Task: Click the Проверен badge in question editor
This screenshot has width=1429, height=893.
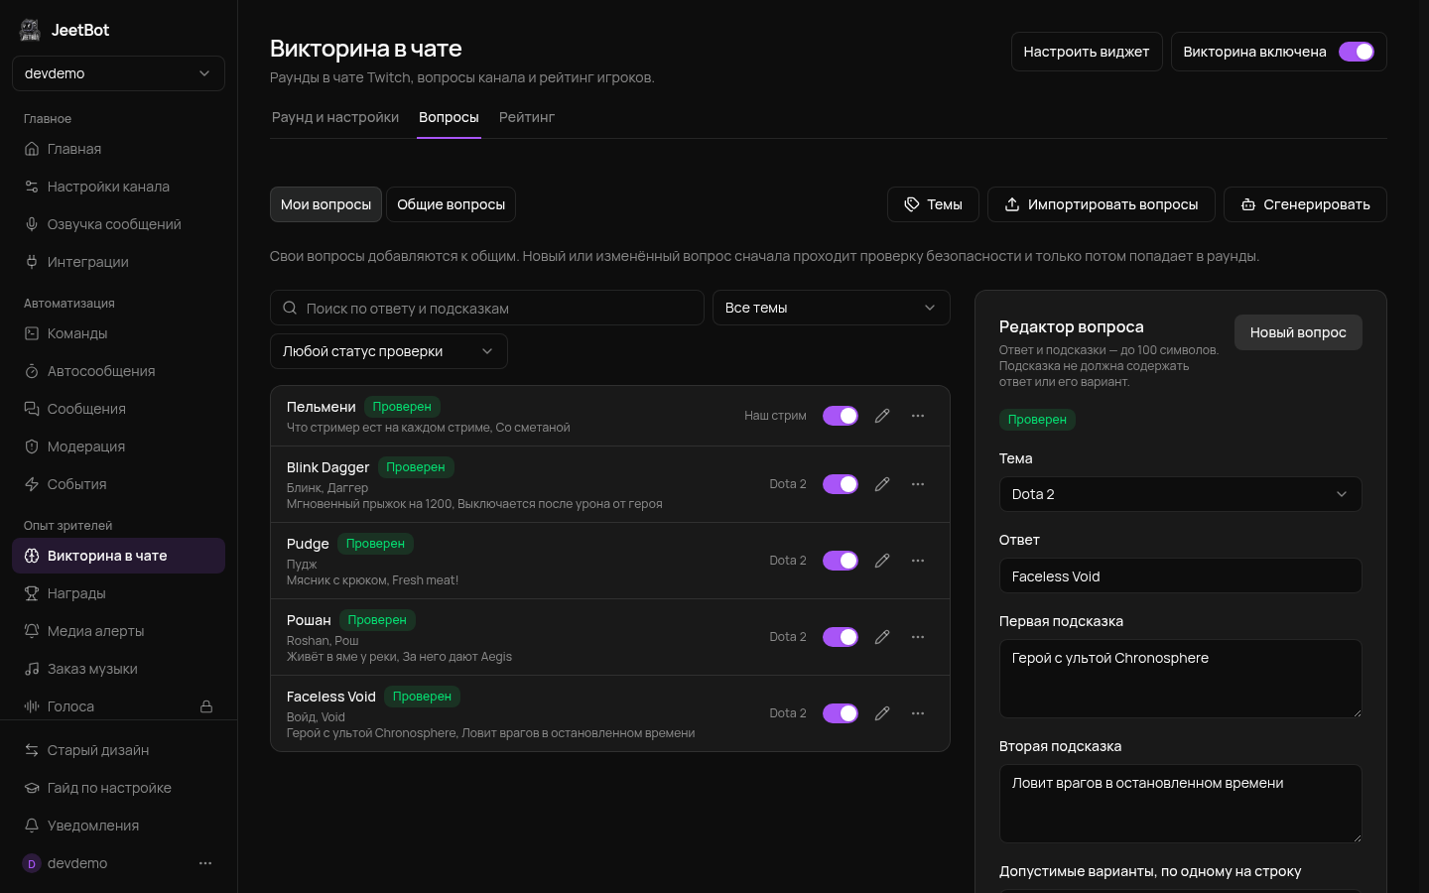Action: 1037,420
